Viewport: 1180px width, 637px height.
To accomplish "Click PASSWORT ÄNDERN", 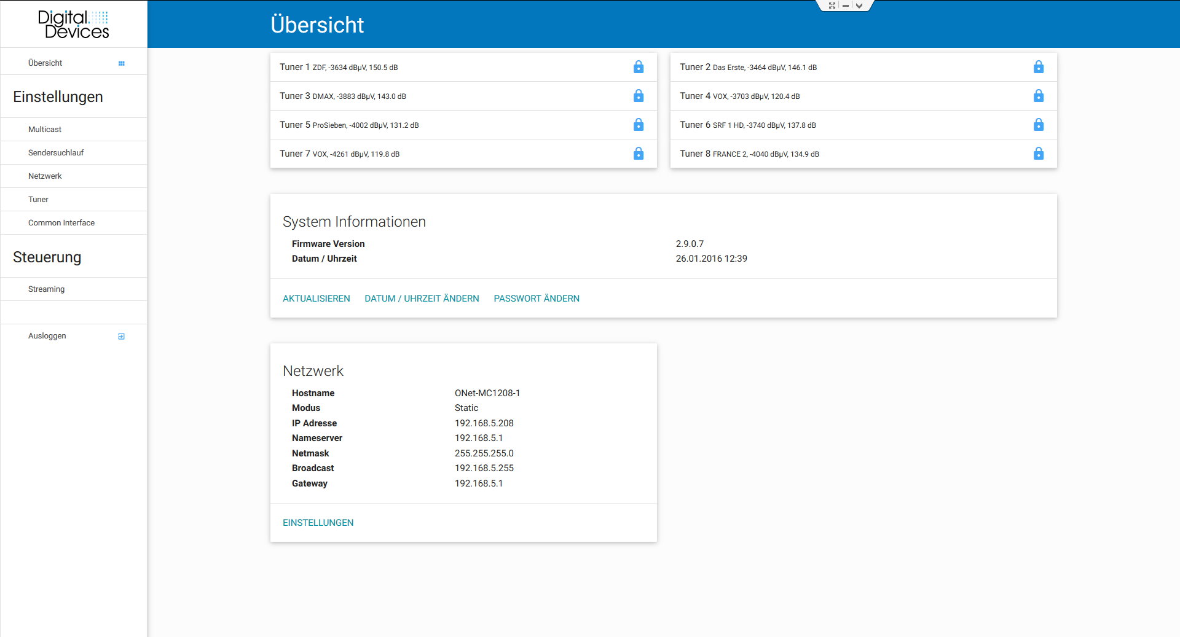I will coord(537,299).
